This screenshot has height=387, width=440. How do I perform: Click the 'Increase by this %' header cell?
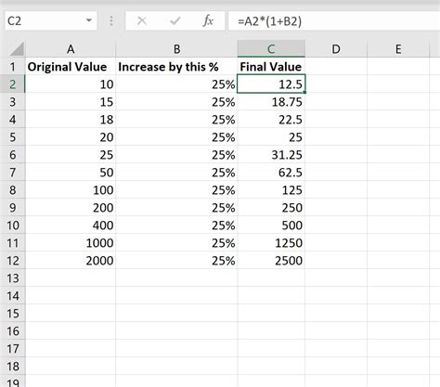tap(176, 67)
